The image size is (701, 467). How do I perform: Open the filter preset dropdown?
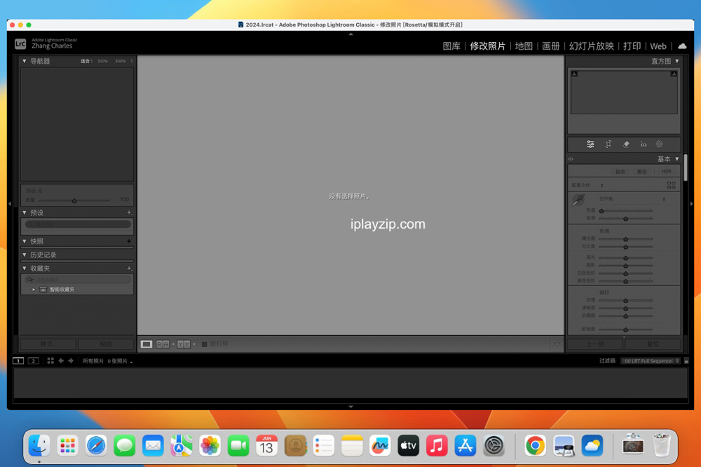[651, 361]
